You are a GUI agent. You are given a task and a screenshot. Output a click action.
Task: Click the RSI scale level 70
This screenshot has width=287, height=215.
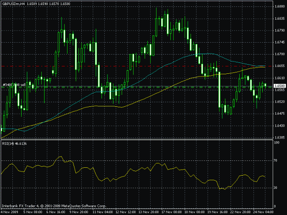point(276,160)
